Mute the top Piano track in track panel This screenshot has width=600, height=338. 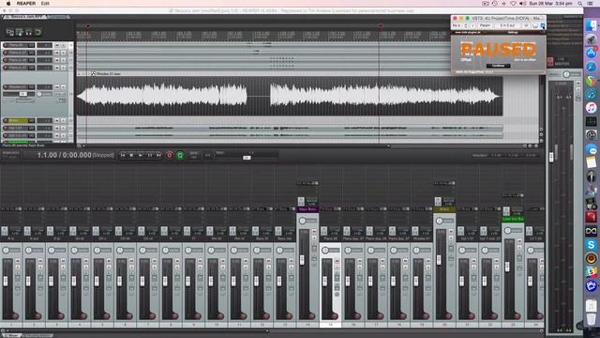pos(57,45)
